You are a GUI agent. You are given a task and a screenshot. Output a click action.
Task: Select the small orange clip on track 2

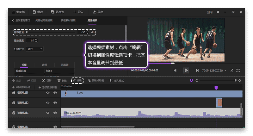click(219, 102)
